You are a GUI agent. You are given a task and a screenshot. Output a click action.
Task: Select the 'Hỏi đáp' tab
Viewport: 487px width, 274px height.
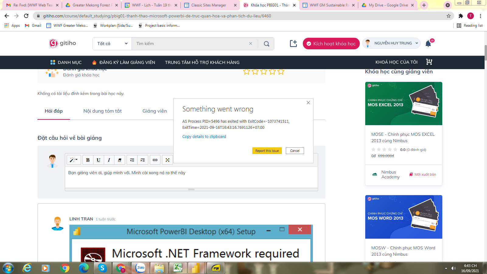point(54,111)
